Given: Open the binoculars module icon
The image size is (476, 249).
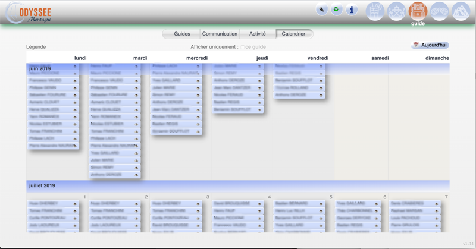Looking at the screenshot, I should 439,11.
